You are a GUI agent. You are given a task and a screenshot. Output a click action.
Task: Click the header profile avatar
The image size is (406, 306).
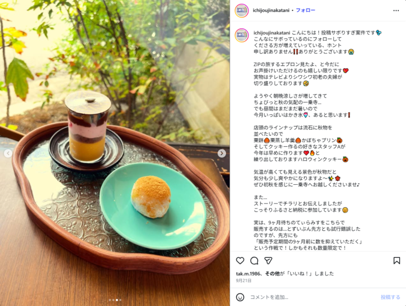241,10
